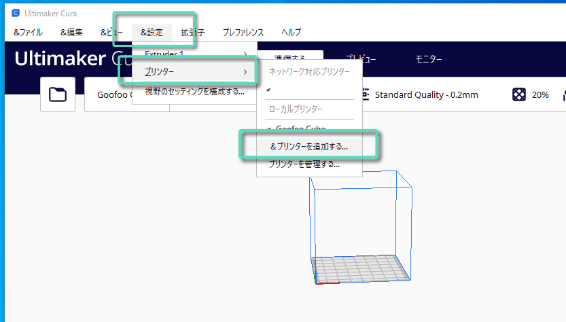Screen dimensions: 566x322
Task: Open the ヘルプ menu
Action: coord(291,33)
